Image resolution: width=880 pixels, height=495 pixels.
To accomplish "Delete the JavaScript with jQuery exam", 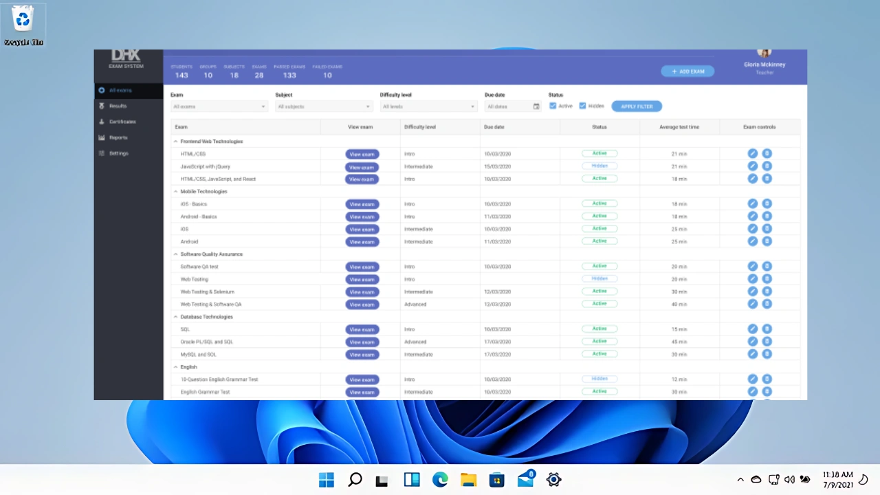I will (767, 166).
